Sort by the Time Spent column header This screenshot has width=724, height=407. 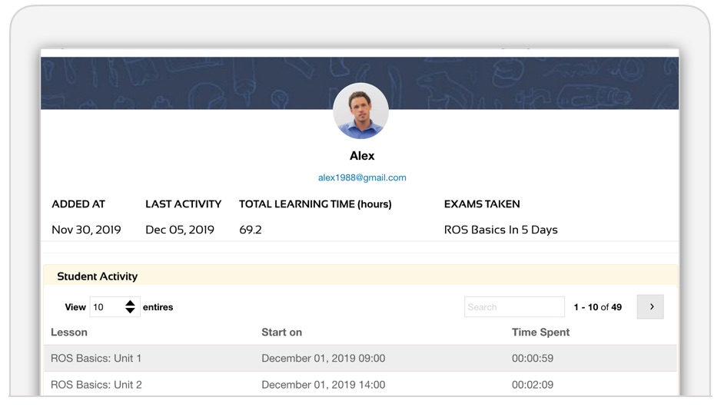tap(540, 333)
